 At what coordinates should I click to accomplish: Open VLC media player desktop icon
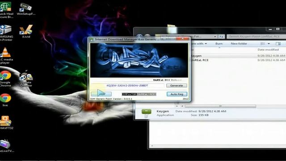5,55
